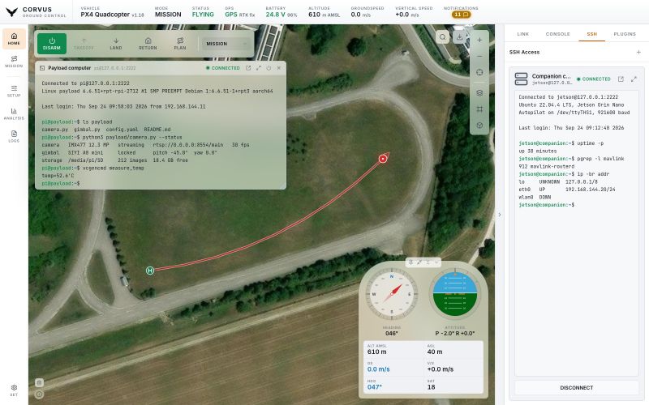649x405 pixels.
Task: Open the Mission sidebar section
Action: 14,62
